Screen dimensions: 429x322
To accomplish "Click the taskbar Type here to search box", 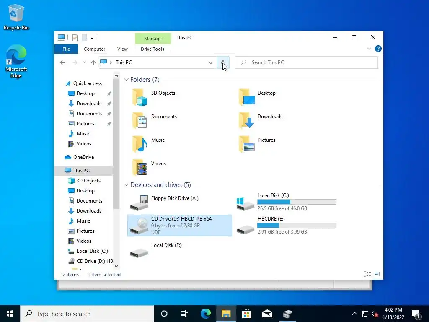I will pos(87,314).
